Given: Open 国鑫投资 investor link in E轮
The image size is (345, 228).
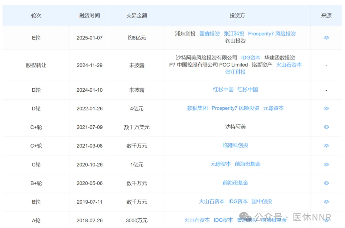Looking at the screenshot, I should pos(209,33).
